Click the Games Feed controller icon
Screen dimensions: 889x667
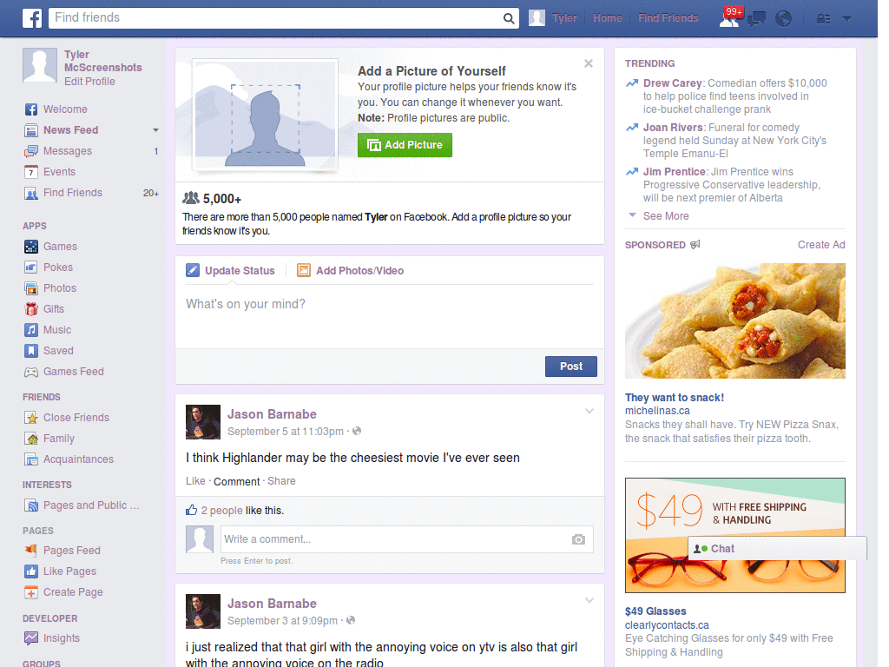(31, 372)
